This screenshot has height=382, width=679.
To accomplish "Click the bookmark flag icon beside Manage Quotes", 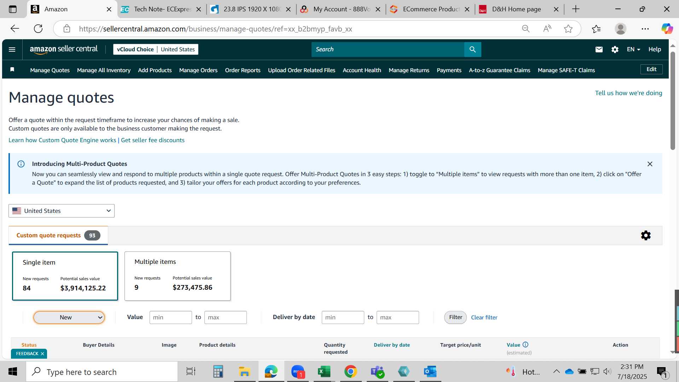I will pyautogui.click(x=12, y=70).
